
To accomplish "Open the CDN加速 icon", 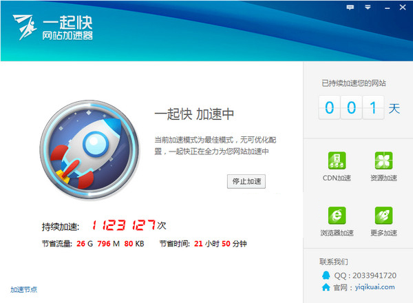I will click(337, 160).
